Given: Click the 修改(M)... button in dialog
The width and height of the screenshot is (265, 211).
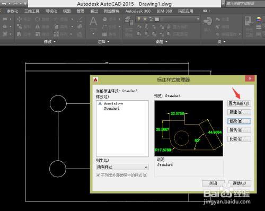Looking at the screenshot, I should click(239, 121).
